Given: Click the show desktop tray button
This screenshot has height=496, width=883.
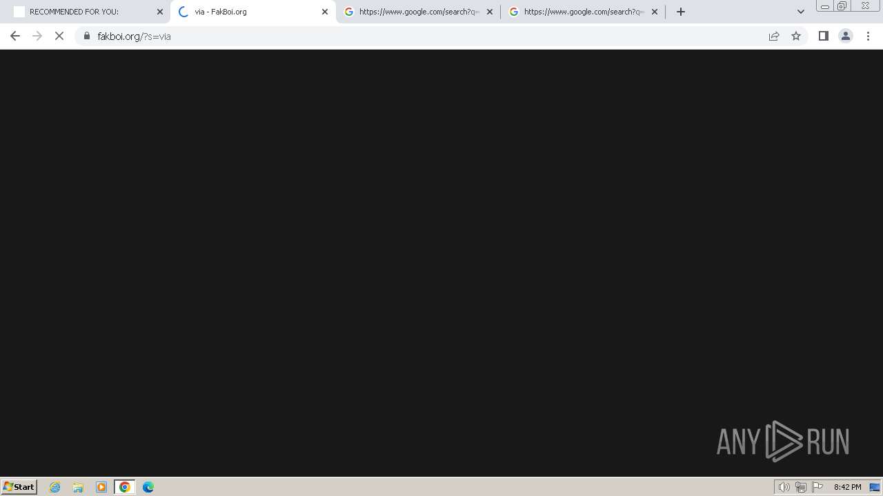Looking at the screenshot, I should (875, 487).
